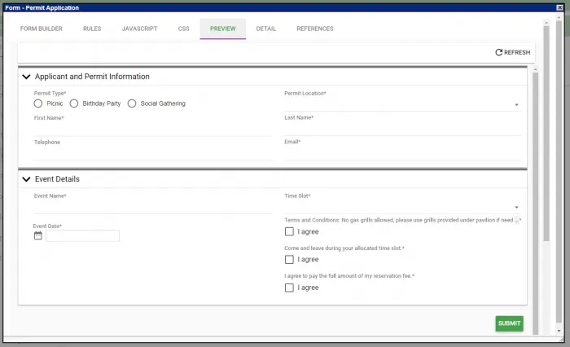Check I agree for the gas grills terms
Image resolution: width=570 pixels, height=347 pixels.
[x=289, y=232]
